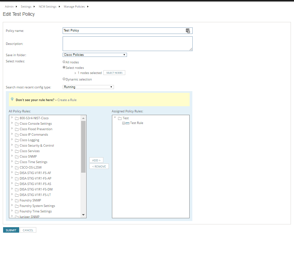
Task: Click the < Remove button
Action: tap(99, 167)
